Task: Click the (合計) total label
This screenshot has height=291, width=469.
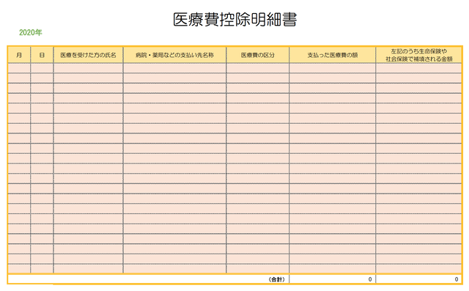Action: tap(277, 279)
